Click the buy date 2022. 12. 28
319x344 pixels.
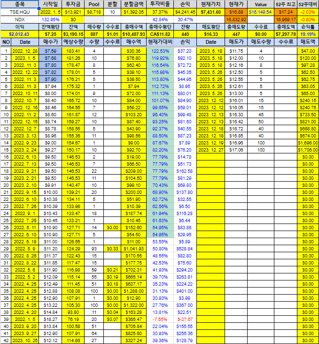click(x=25, y=51)
